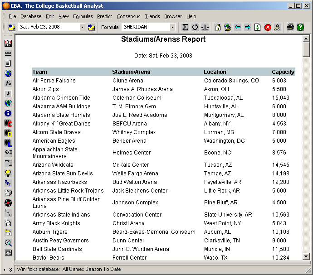
Task: Click the vertical scrollbar thumb
Action: pos(306,50)
